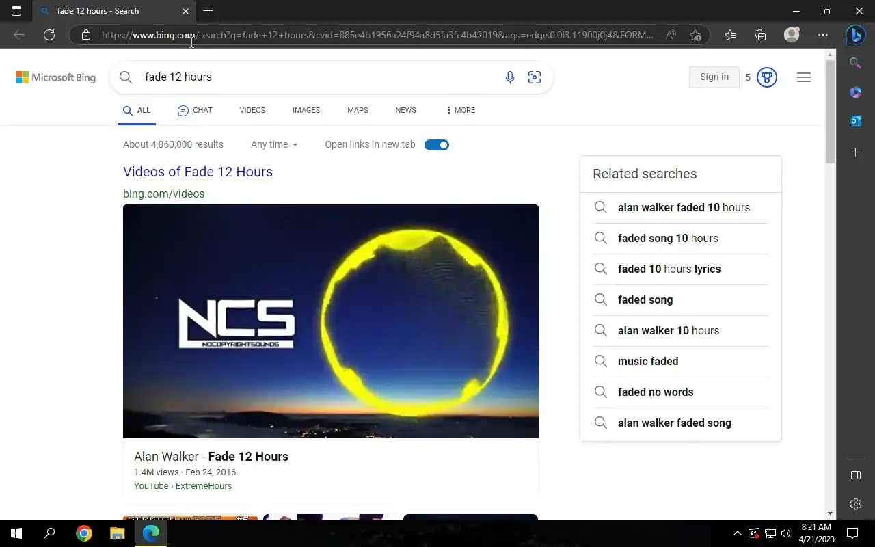This screenshot has width=875, height=547.
Task: Click the read aloud icon
Action: tap(671, 35)
